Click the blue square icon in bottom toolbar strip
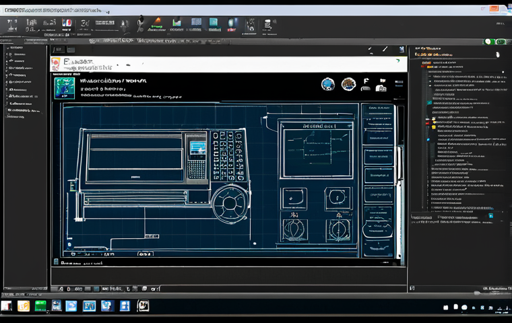Image resolution: width=512 pixels, height=323 pixels. coord(96,289)
